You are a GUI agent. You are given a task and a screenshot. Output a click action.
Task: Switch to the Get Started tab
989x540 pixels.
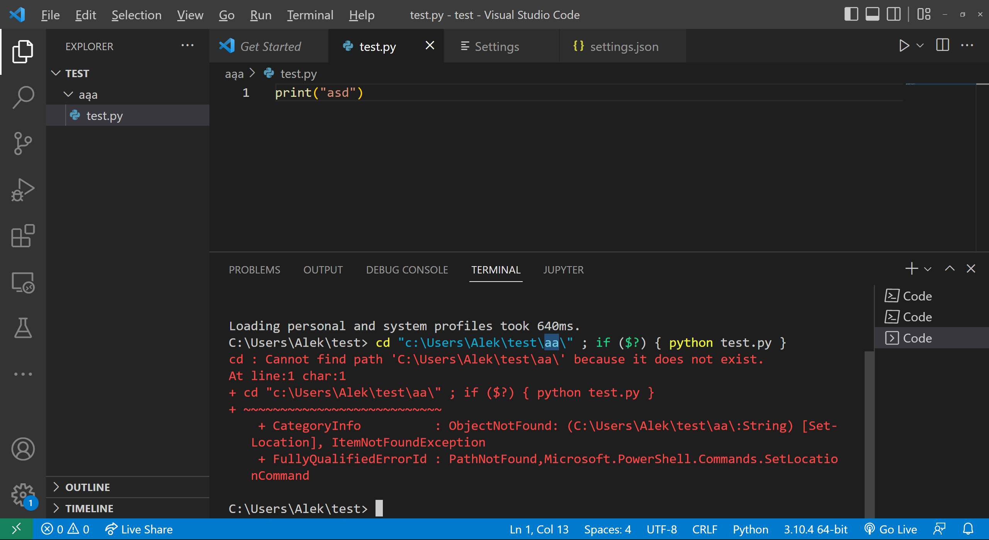(x=269, y=46)
